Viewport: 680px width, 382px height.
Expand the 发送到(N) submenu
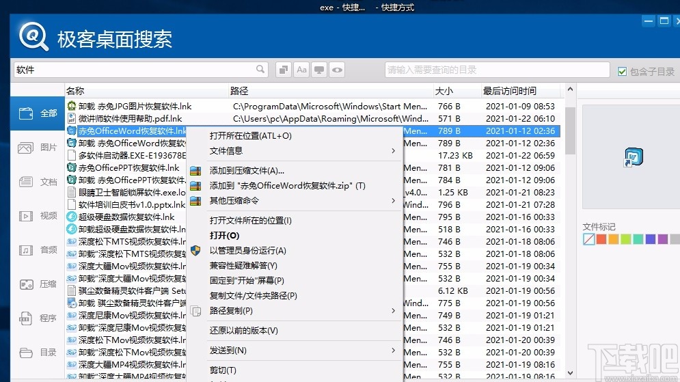[295, 351]
